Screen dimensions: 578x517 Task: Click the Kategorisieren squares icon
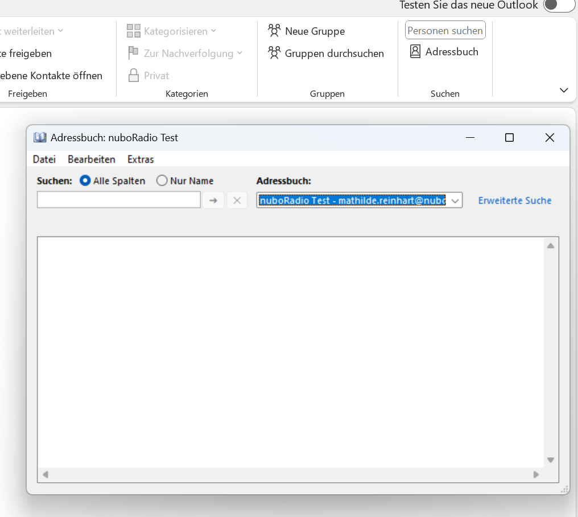(134, 31)
